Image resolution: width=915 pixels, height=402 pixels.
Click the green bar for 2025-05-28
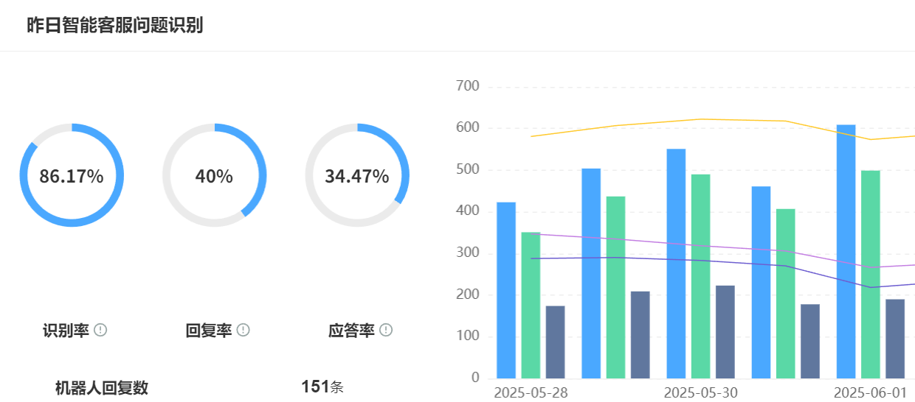click(x=531, y=306)
